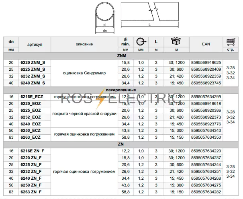Select article 6263_ECZ

click(x=31, y=137)
